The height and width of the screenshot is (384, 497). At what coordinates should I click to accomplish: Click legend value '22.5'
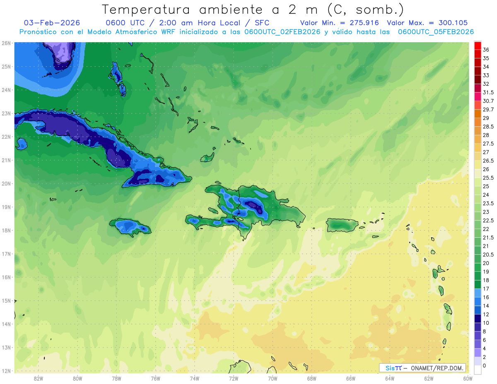tap(488, 220)
